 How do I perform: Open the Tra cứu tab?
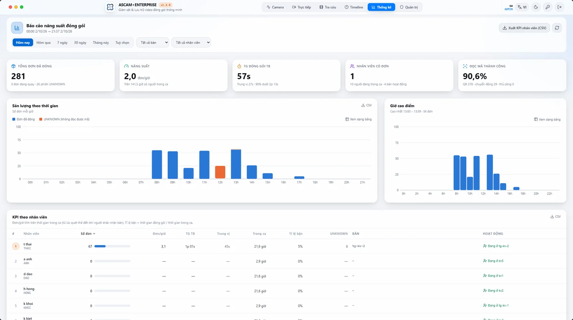328,7
